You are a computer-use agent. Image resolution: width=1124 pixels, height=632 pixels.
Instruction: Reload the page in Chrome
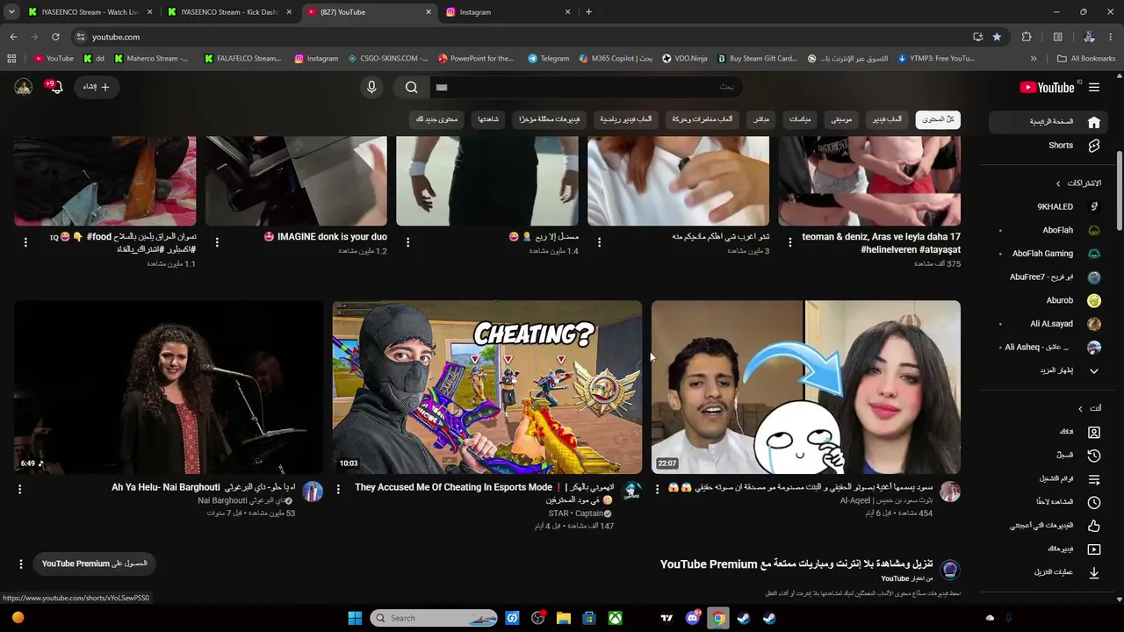pos(55,37)
